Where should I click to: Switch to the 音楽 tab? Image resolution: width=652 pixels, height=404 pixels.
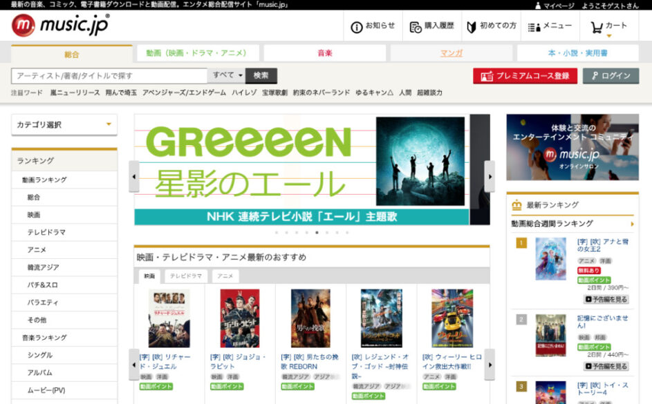pyautogui.click(x=325, y=53)
